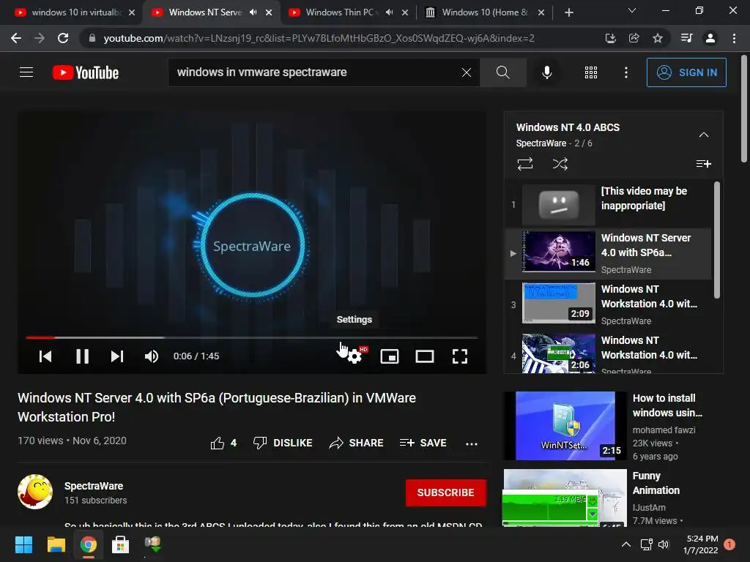
Task: Search with your voice microphone
Action: [x=546, y=72]
